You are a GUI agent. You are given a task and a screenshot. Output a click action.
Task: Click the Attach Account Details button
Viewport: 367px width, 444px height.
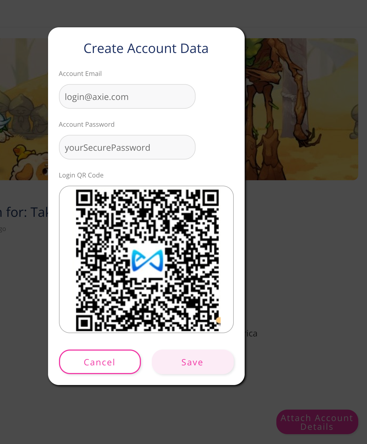click(317, 422)
